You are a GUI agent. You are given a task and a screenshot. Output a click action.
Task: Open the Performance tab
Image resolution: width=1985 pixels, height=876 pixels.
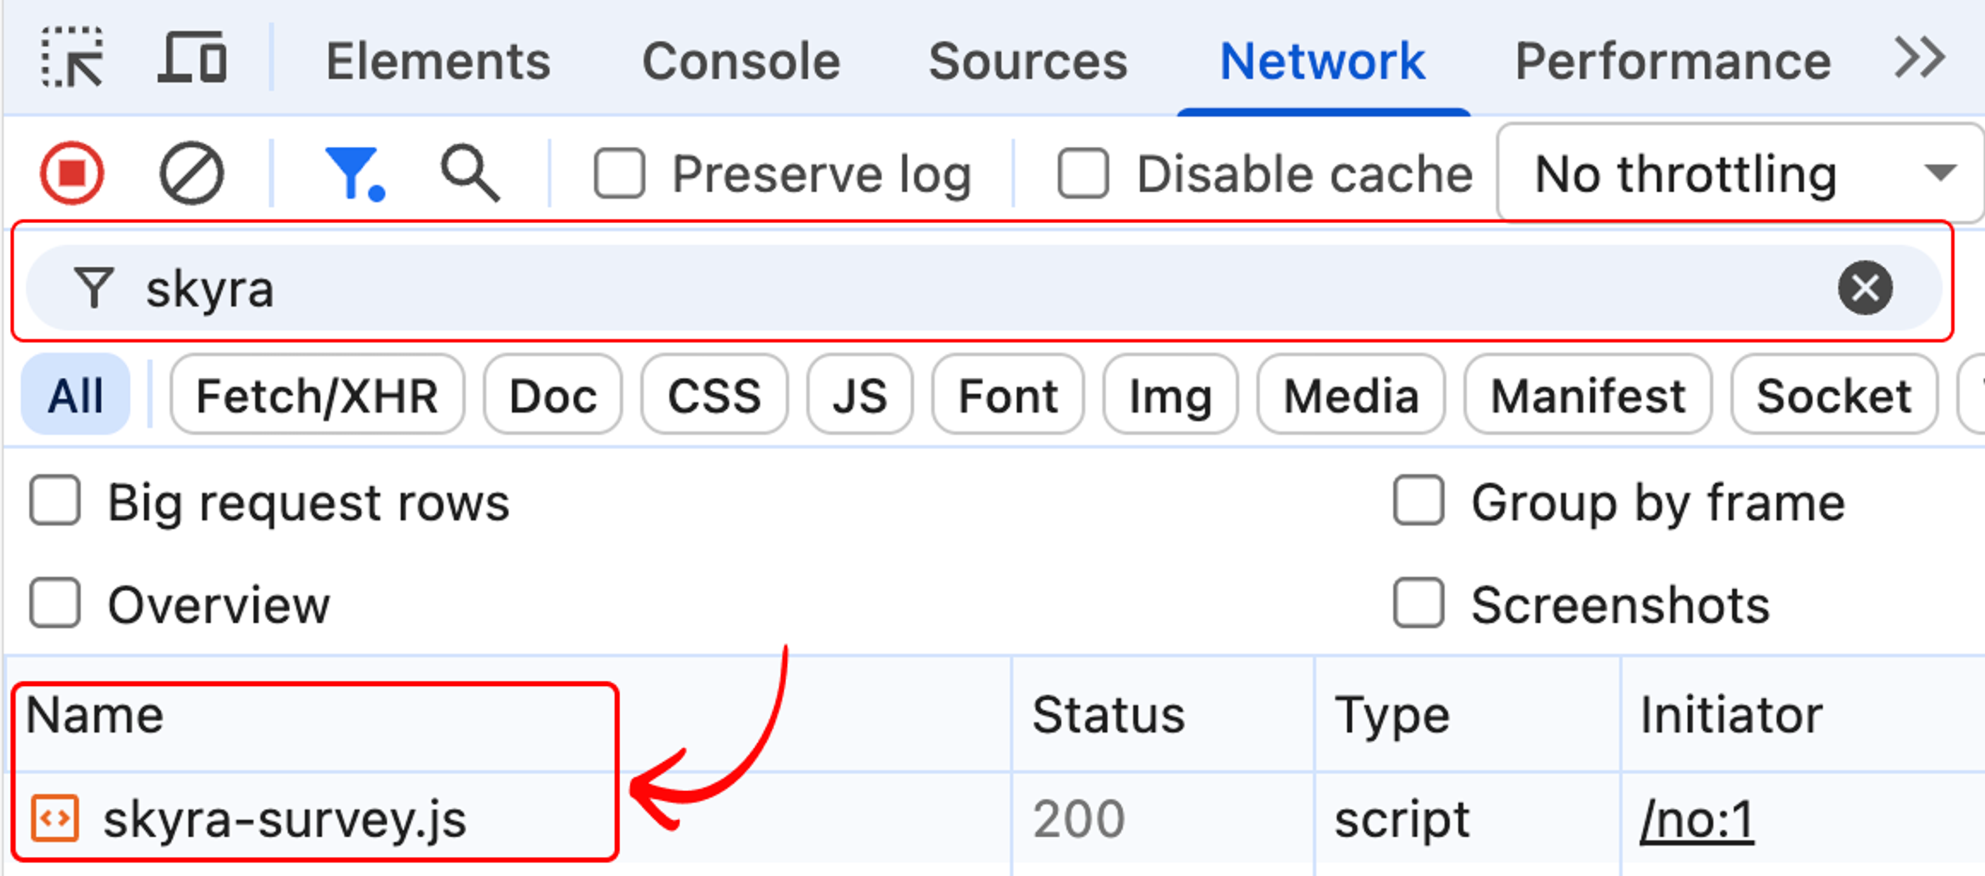pyautogui.click(x=1673, y=61)
